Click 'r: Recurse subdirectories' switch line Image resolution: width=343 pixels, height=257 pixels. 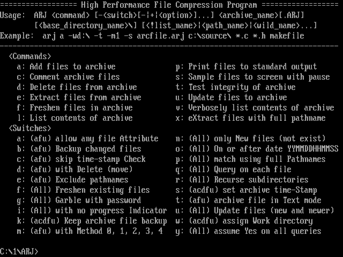coord(242,180)
